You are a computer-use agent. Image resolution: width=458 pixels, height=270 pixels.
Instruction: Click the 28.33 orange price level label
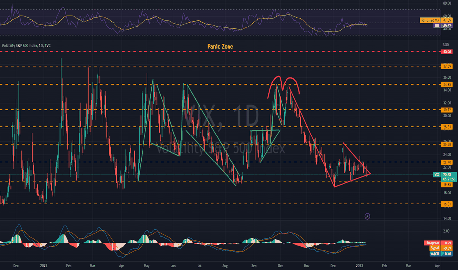[447, 127]
